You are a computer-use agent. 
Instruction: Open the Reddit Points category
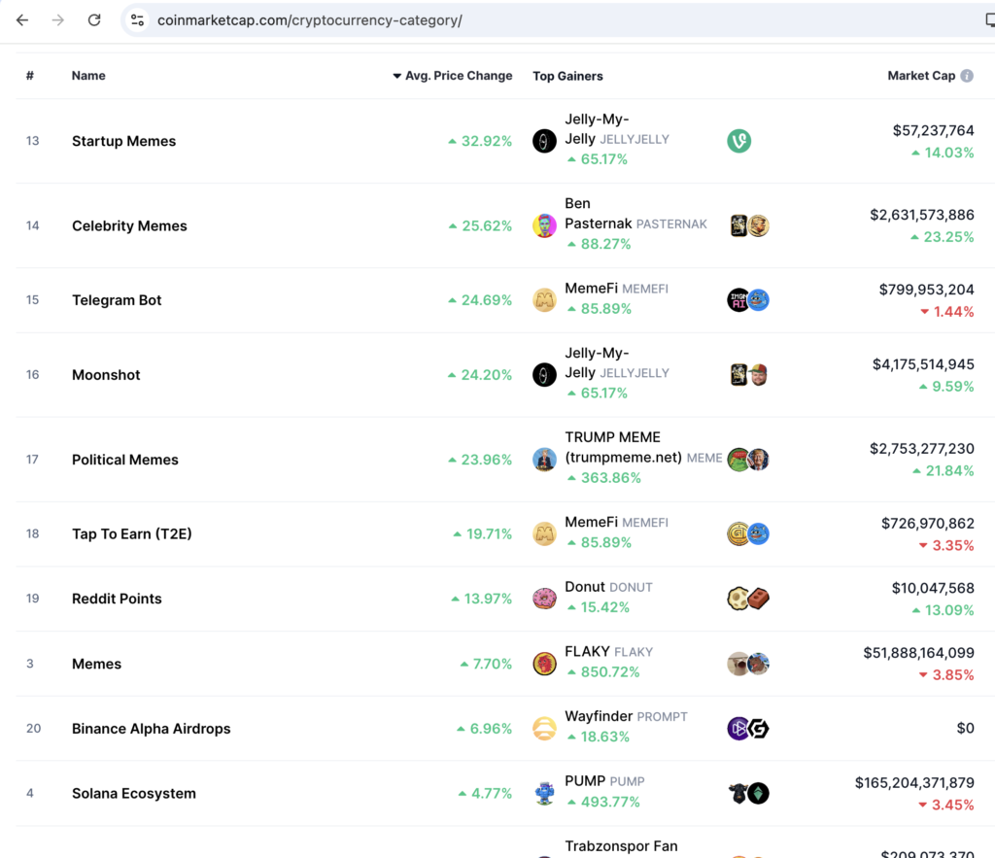pyautogui.click(x=117, y=599)
